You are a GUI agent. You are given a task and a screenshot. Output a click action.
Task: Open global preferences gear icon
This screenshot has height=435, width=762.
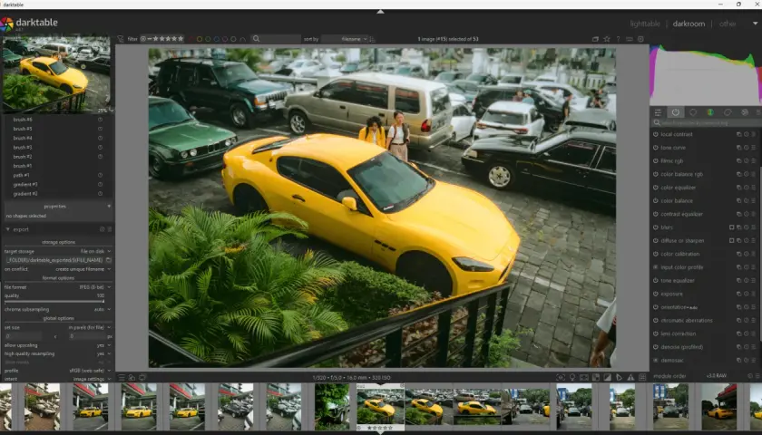coord(640,39)
